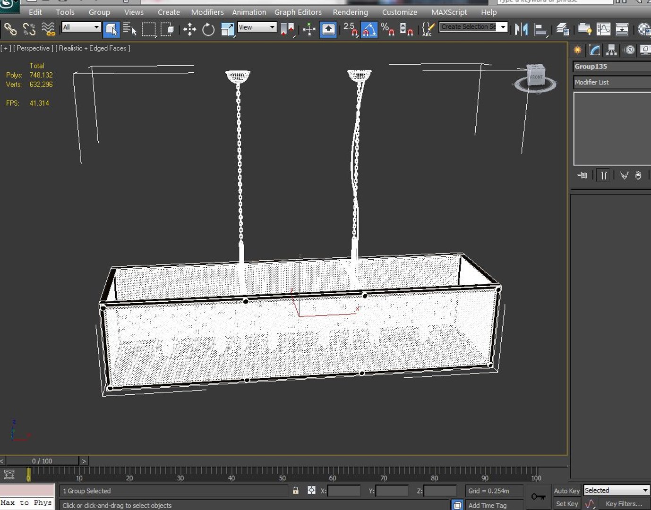Open the Graphite Modeling ribbon toggle

584,29
